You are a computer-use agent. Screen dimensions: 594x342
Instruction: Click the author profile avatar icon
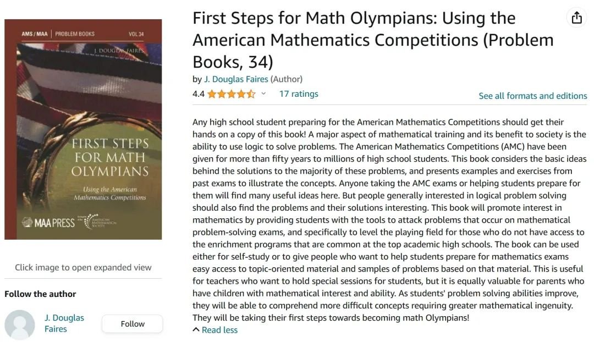pos(20,324)
